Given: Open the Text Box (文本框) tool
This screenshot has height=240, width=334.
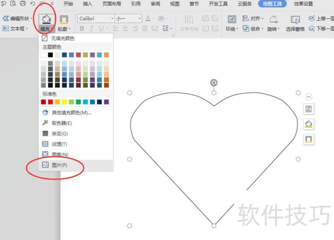Looking at the screenshot, I should (x=15, y=28).
